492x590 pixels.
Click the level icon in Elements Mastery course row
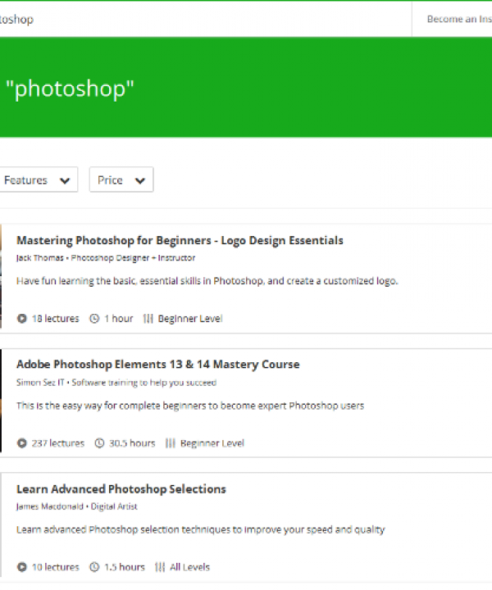pos(171,443)
